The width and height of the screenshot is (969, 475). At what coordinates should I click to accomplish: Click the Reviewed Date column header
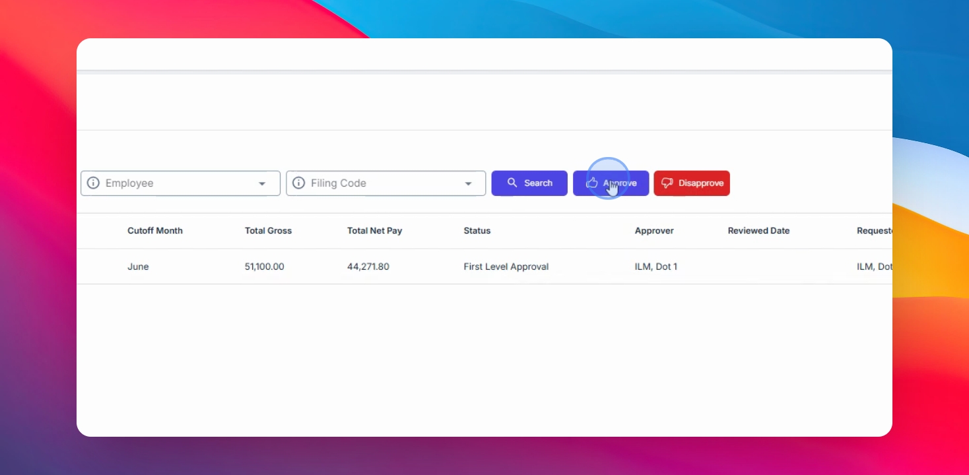tap(758, 231)
